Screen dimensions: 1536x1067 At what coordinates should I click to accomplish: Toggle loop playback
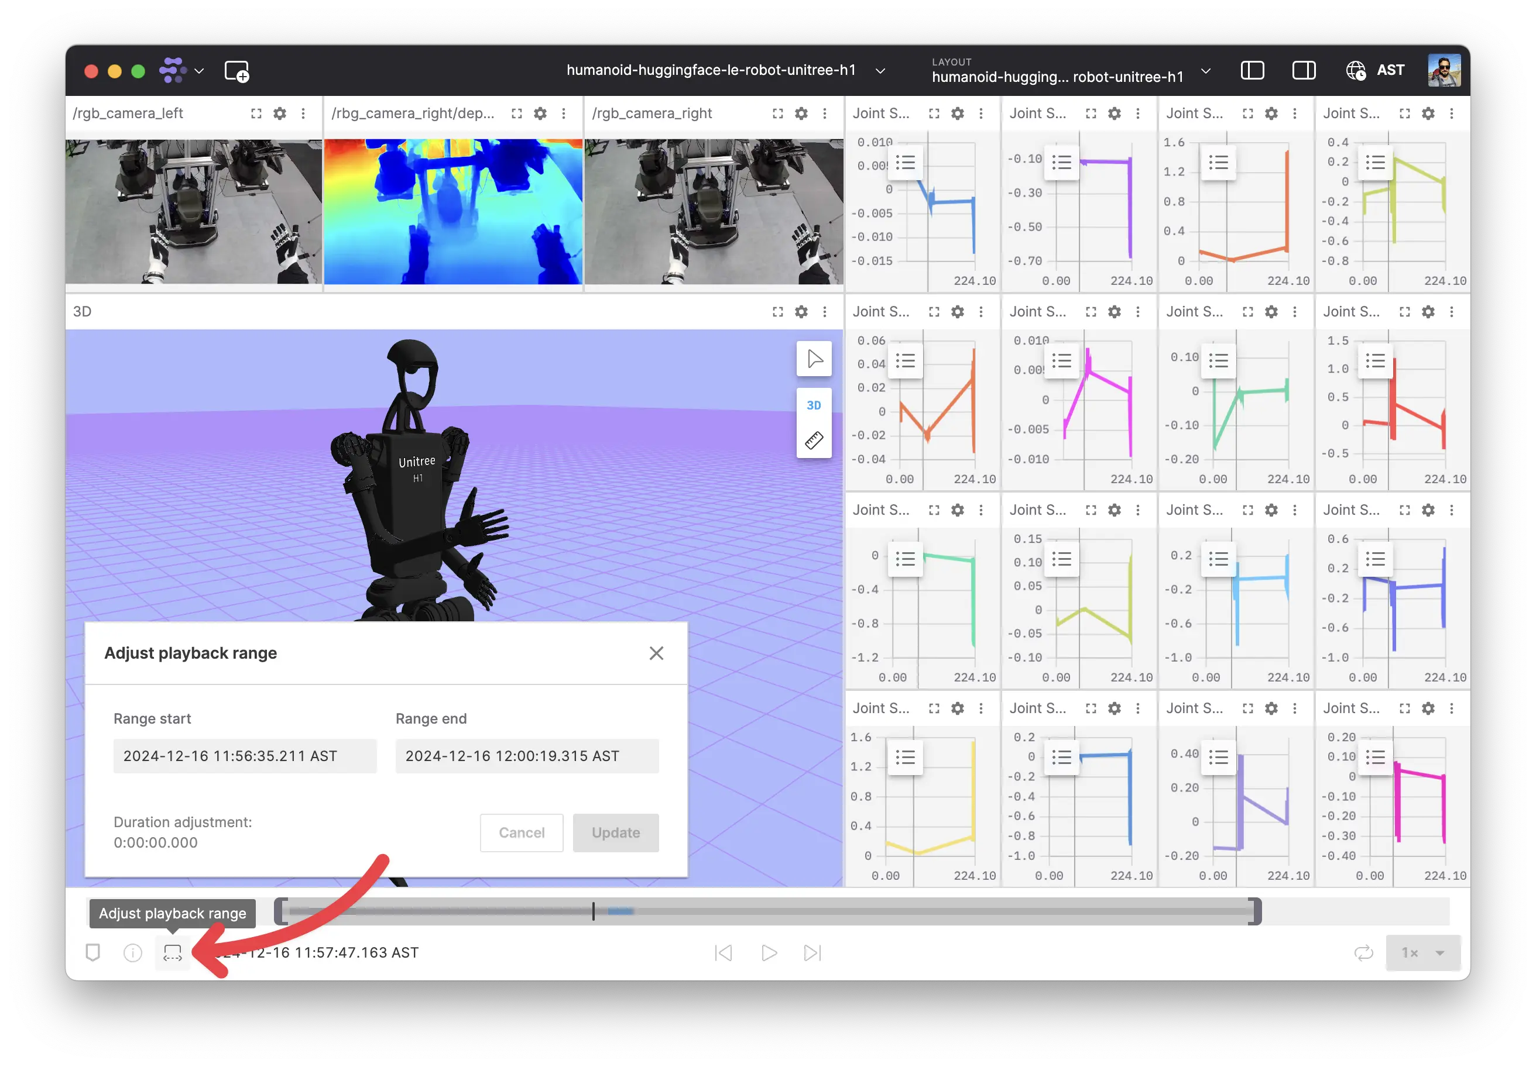[x=1363, y=953]
